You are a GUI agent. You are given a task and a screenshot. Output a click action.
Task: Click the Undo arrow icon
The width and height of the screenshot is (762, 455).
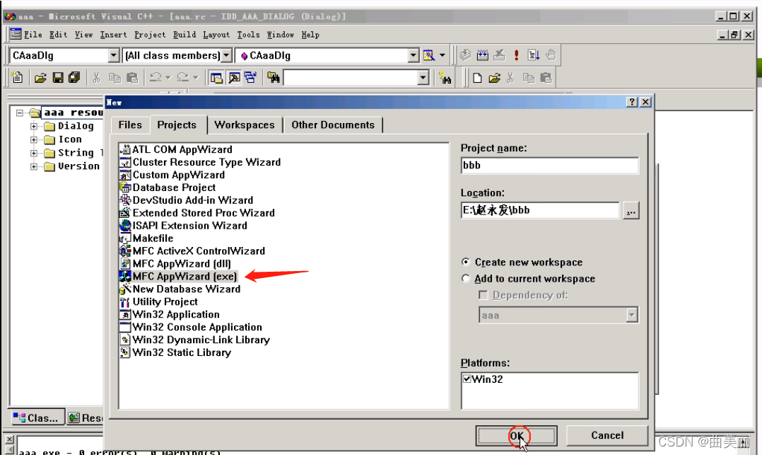156,77
